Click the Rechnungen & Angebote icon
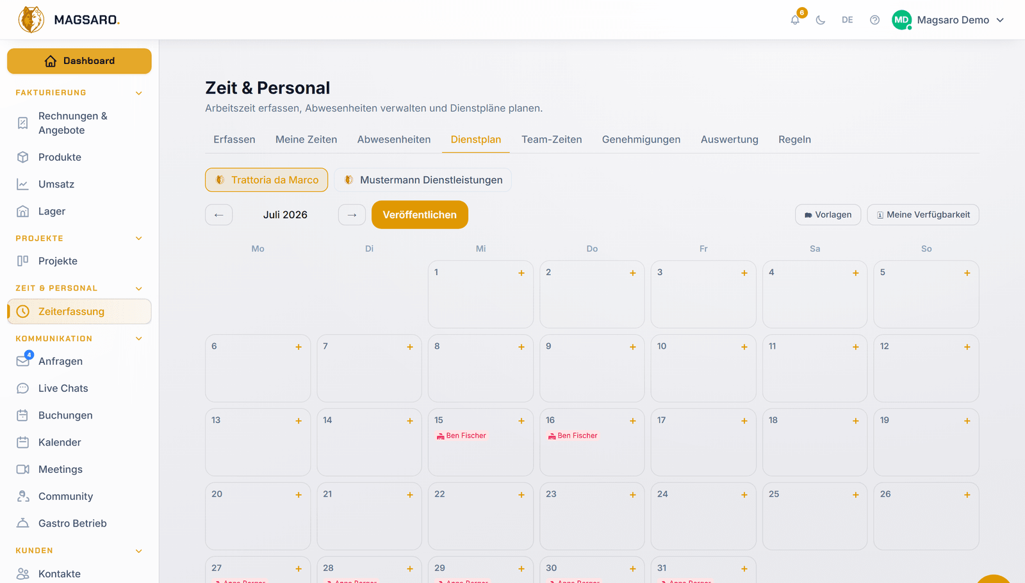This screenshot has width=1025, height=583. click(x=23, y=123)
